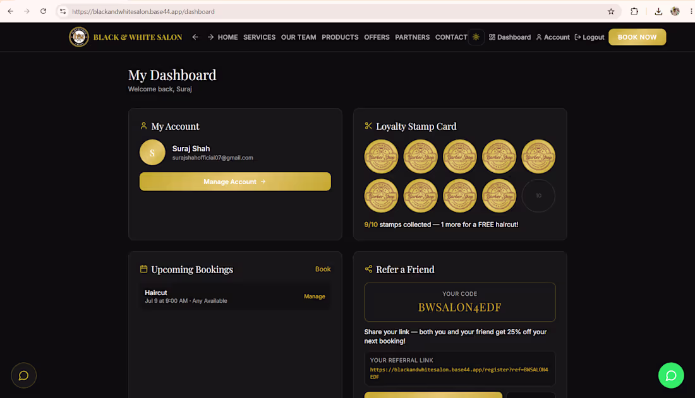The height and width of the screenshot is (398, 695).
Task: Click the site's back arrow beside HOME
Action: [195, 37]
